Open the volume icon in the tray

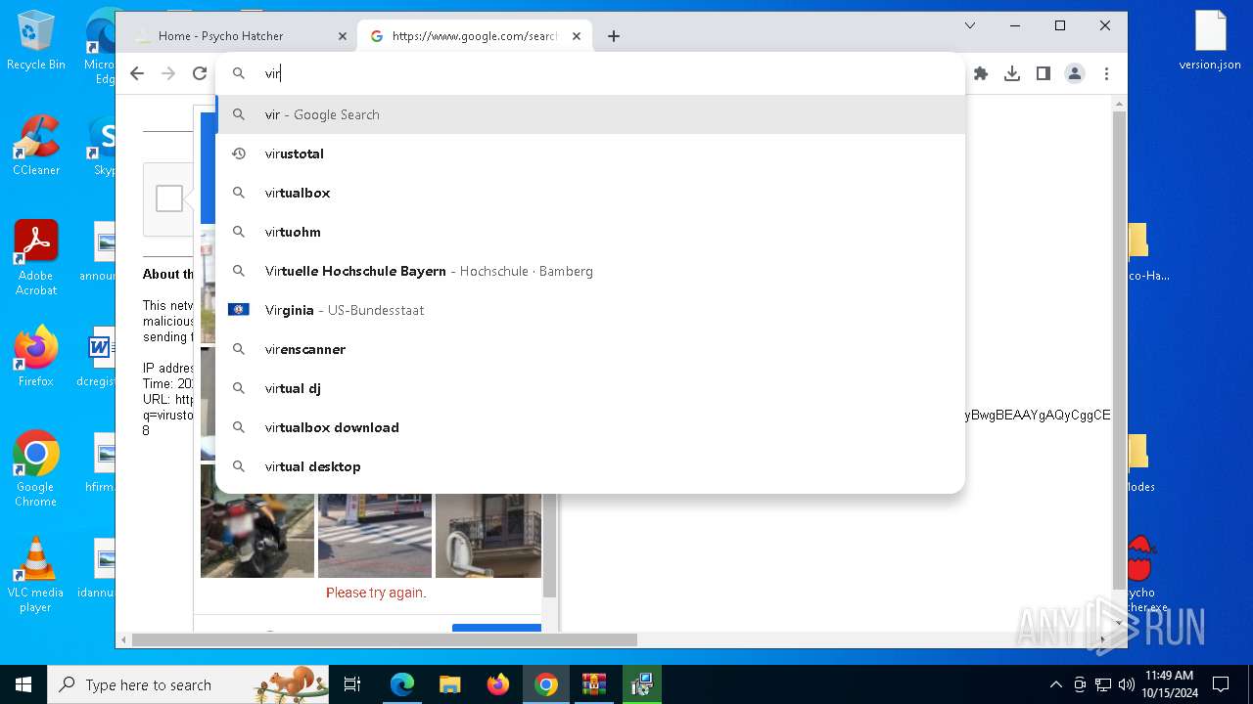point(1127,684)
